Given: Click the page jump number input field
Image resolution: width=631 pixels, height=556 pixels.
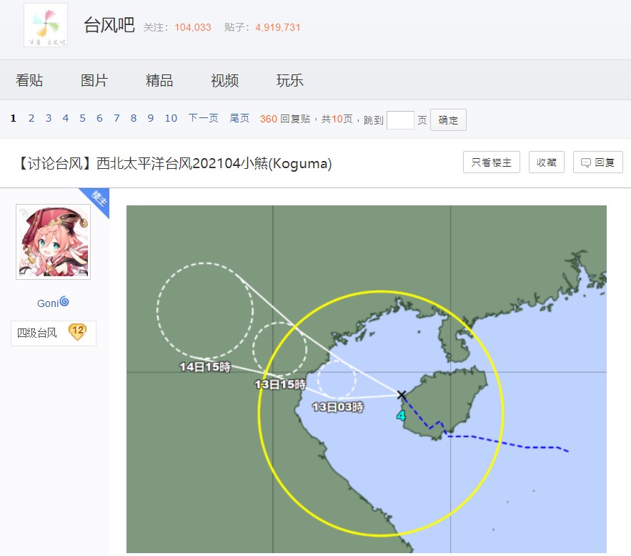Looking at the screenshot, I should point(400,120).
